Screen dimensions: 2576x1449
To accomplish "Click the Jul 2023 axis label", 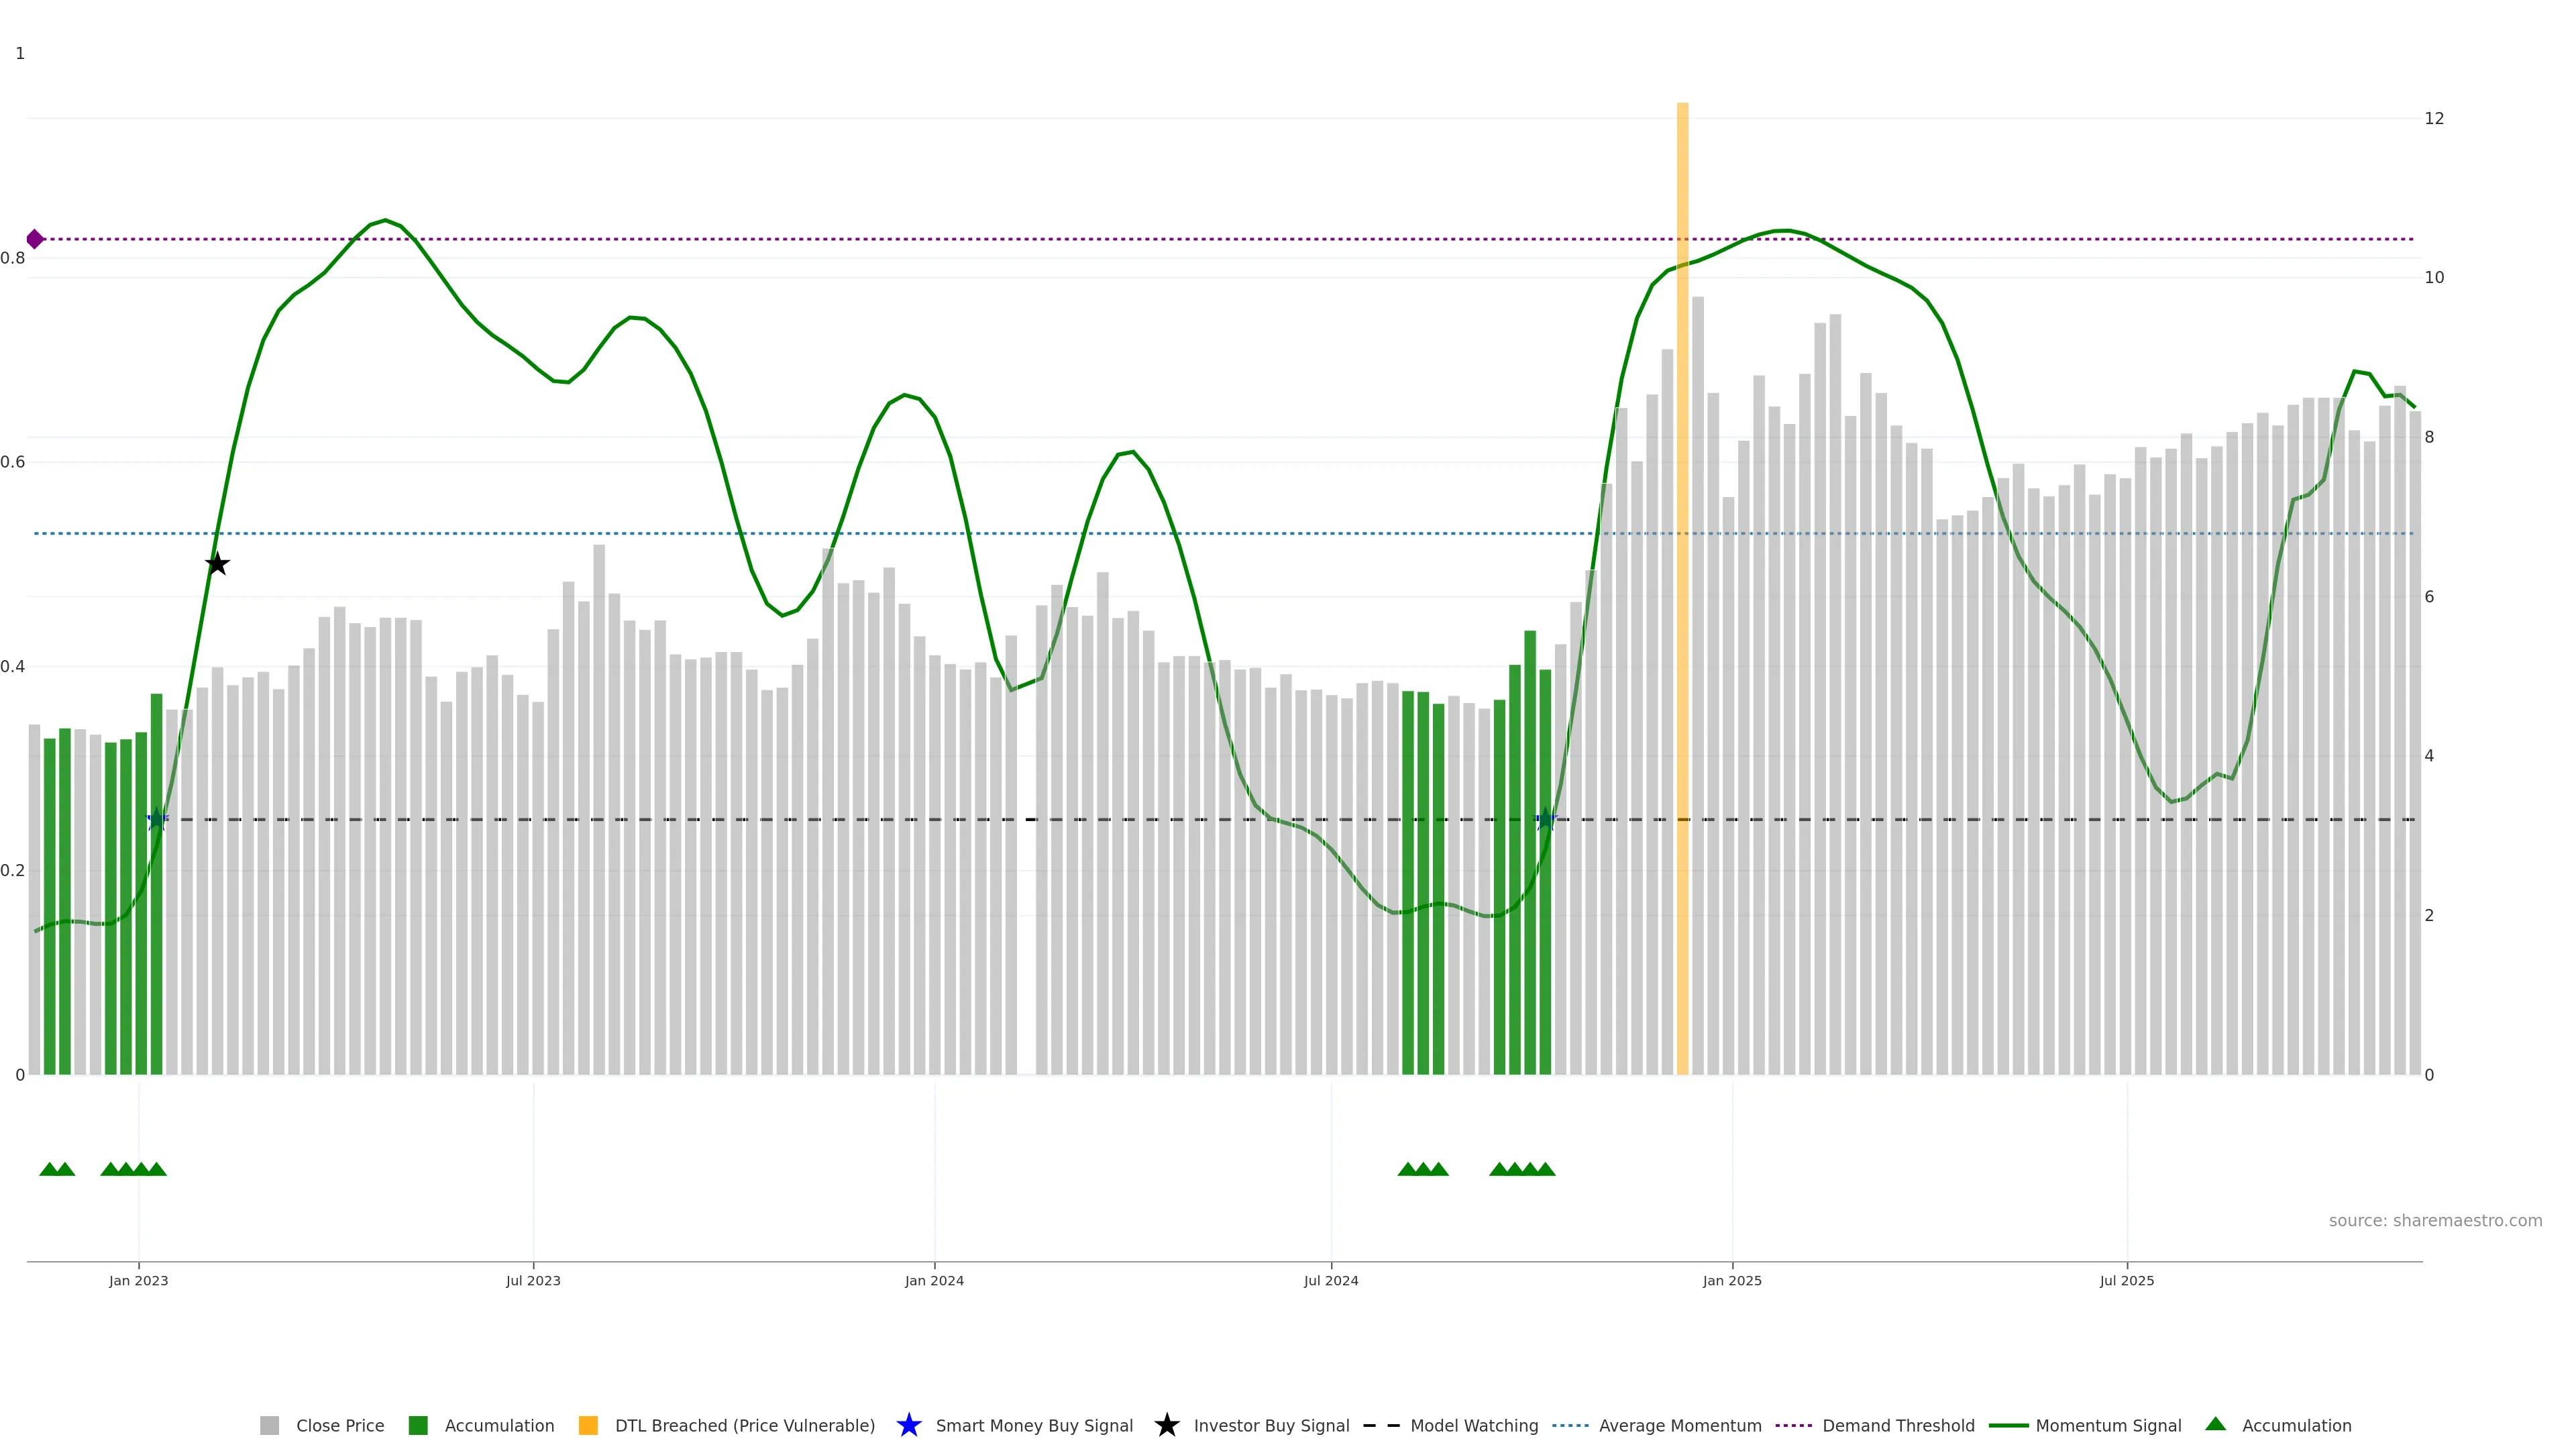I will pyautogui.click(x=533, y=1280).
